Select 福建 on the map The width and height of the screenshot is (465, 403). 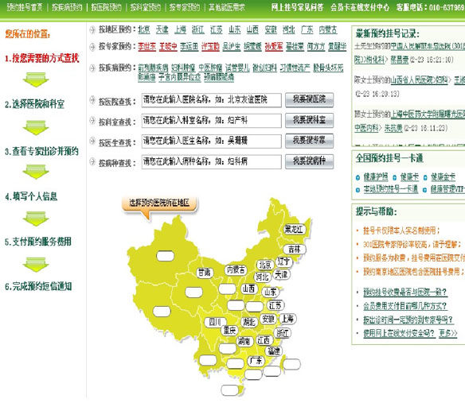(274, 351)
